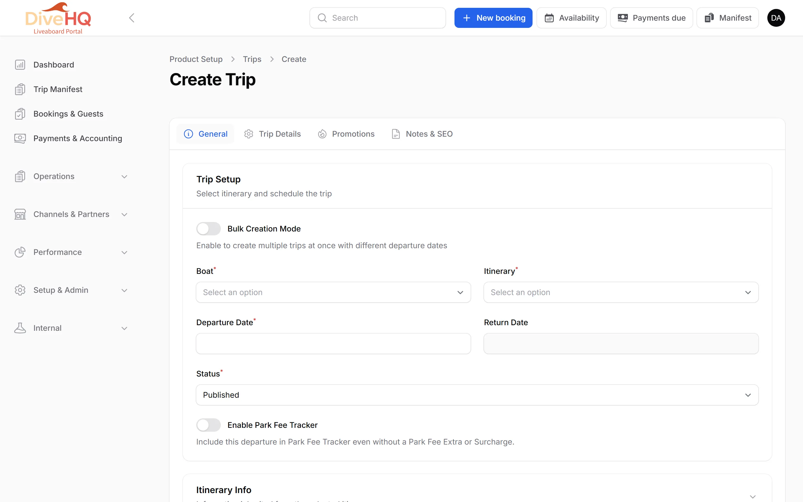The height and width of the screenshot is (502, 803).
Task: Click the Bookings & Guests icon
Action: click(20, 114)
